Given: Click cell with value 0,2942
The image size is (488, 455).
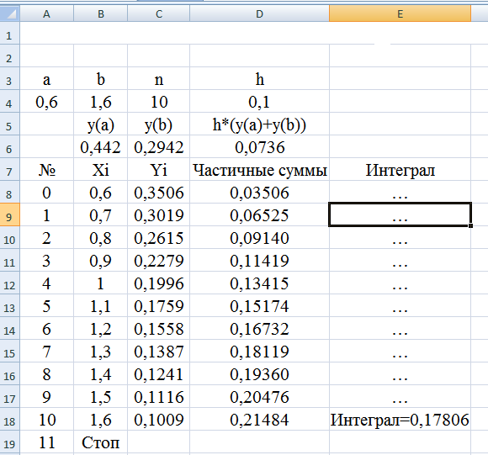Looking at the screenshot, I should pos(159,147).
